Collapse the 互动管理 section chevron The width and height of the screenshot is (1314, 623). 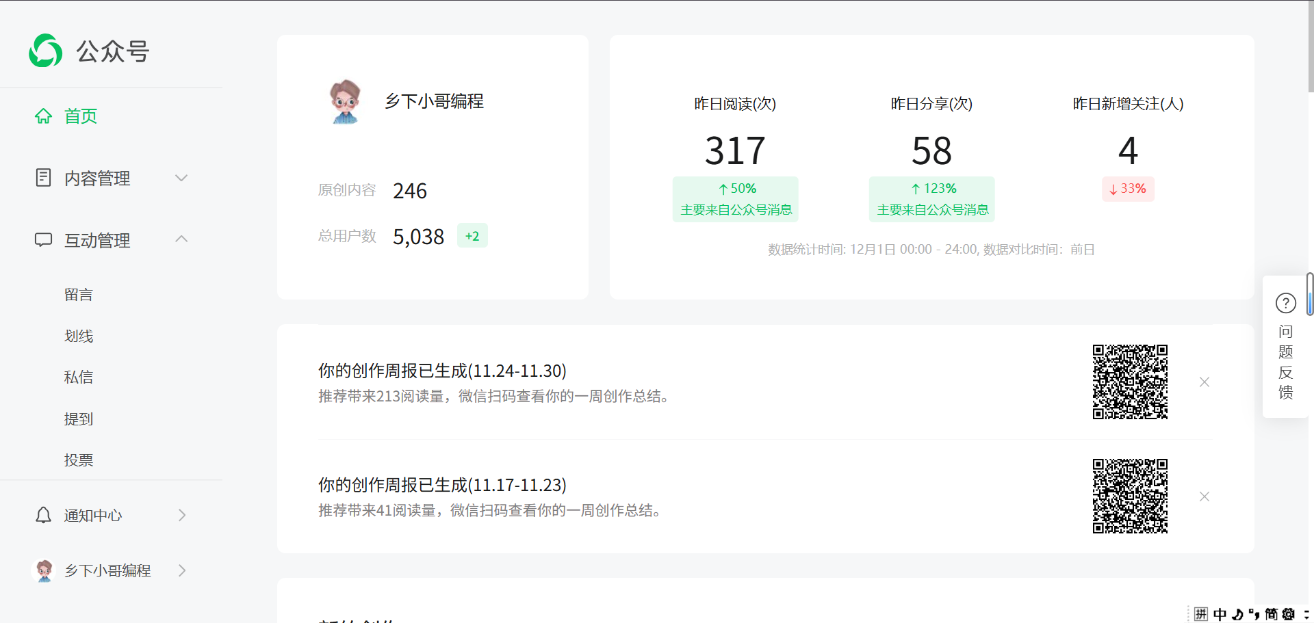(181, 239)
